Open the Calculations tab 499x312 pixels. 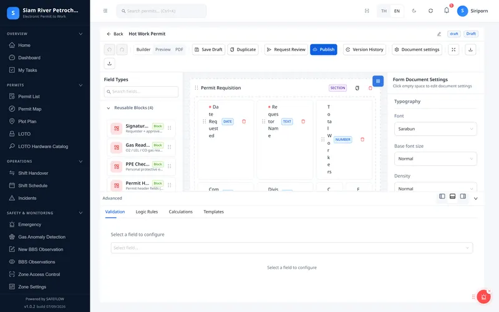[x=180, y=212]
